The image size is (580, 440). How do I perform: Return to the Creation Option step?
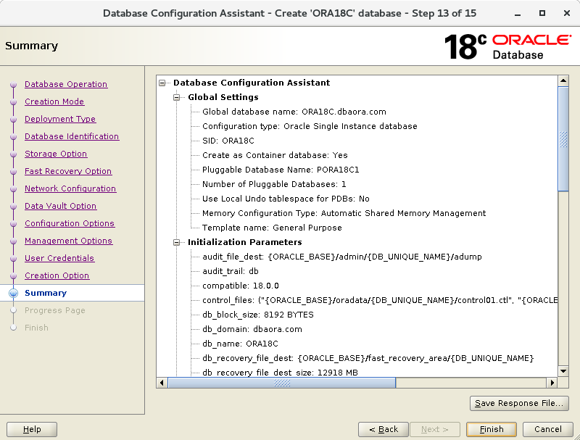click(57, 275)
